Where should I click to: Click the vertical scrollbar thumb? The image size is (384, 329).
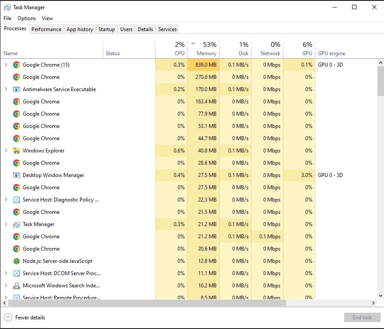(381, 81)
